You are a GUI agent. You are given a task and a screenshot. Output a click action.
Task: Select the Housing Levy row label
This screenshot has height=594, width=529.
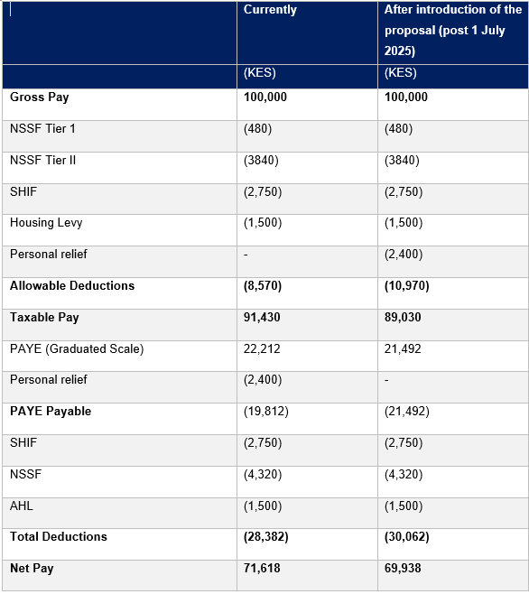point(46,223)
